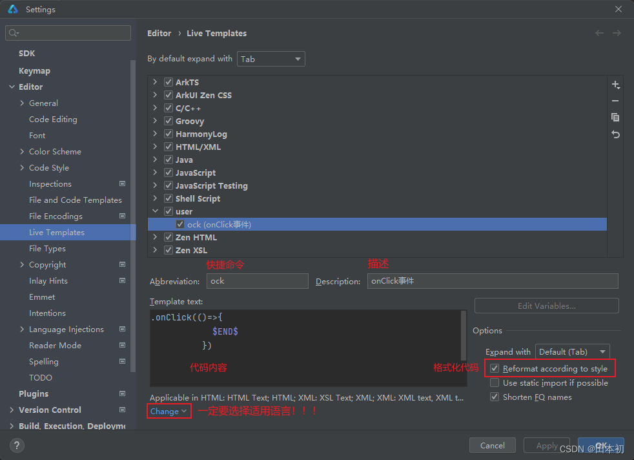Expand the HTML/XML template group
Viewport: 634px width, 460px height.
pyautogui.click(x=155, y=147)
